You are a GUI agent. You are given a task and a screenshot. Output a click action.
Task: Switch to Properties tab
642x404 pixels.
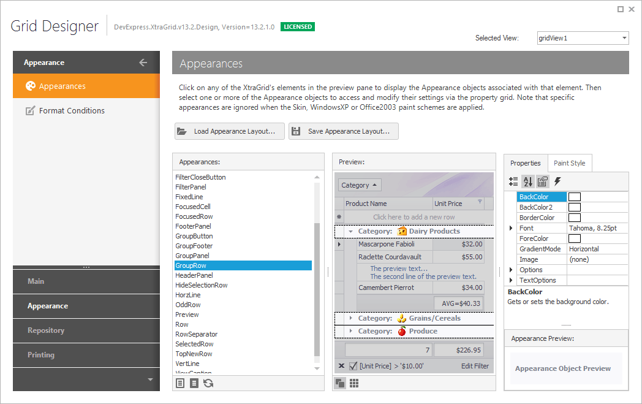click(x=526, y=163)
